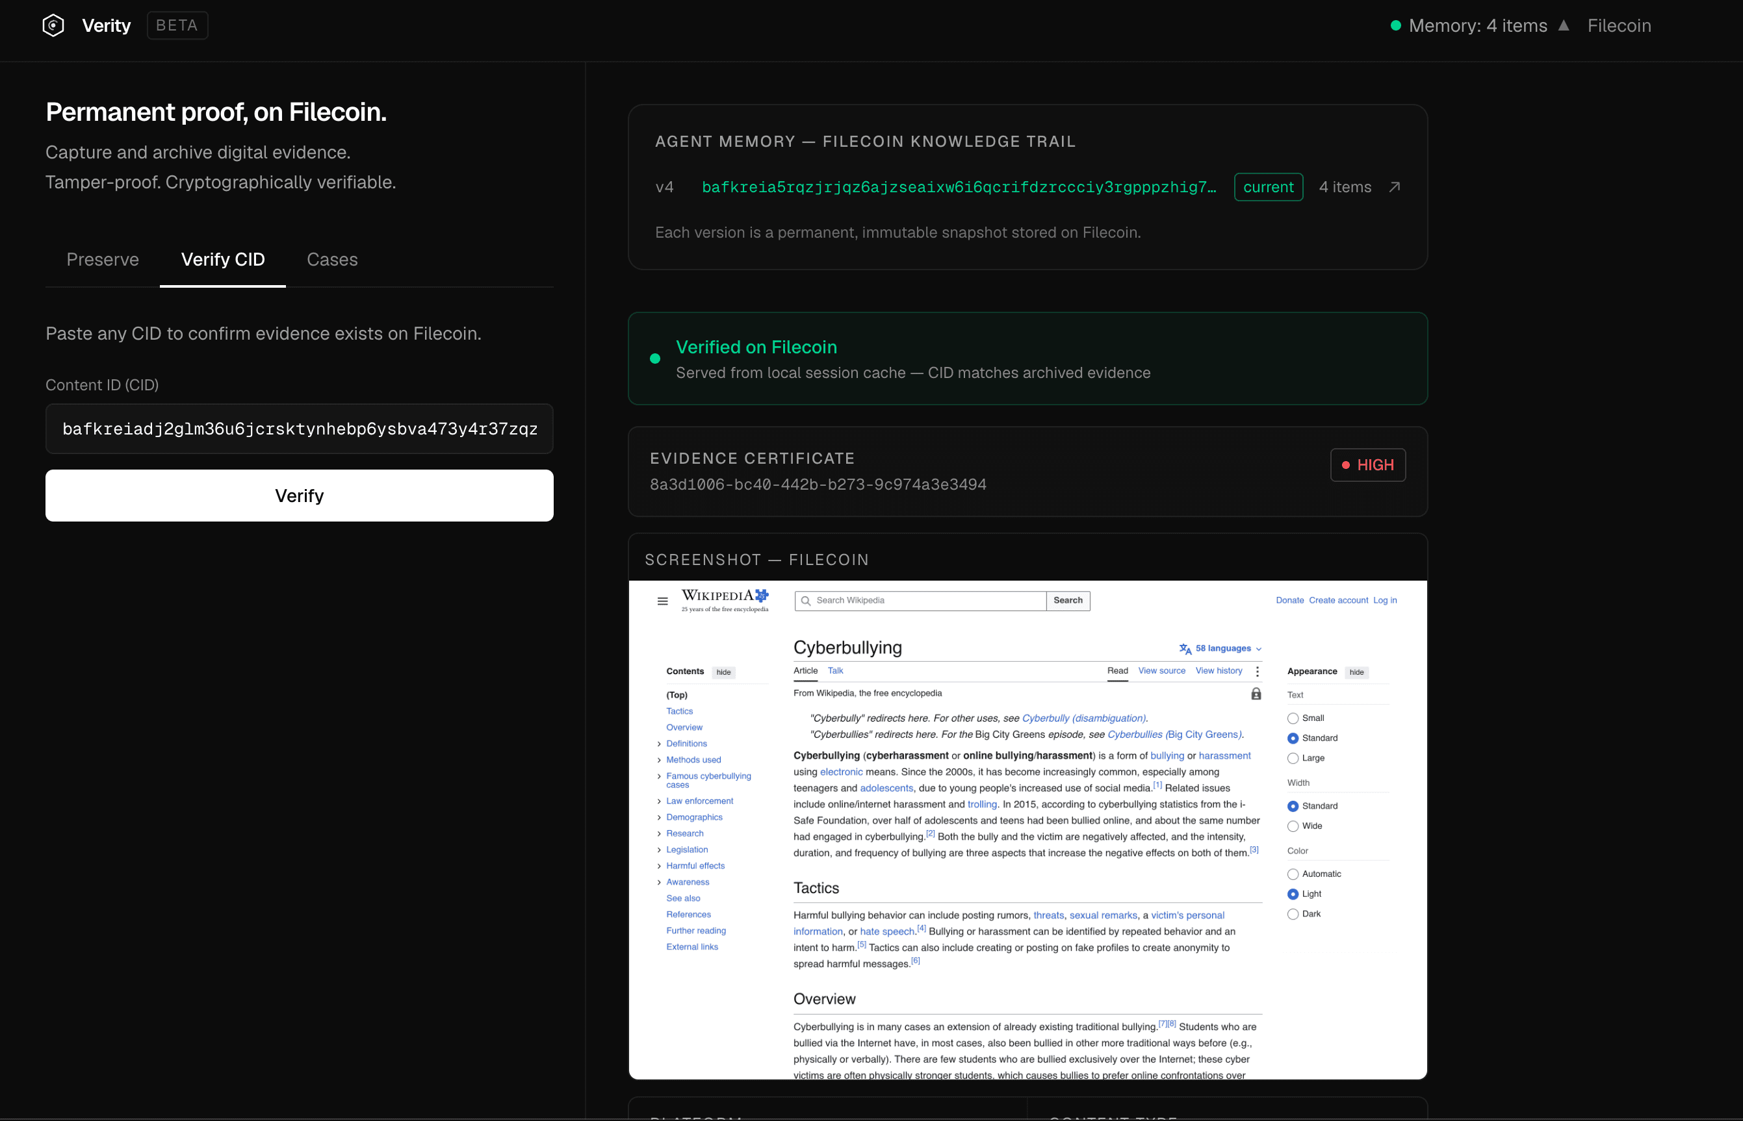Select the Large text size radio
Viewport: 1743px width, 1121px height.
tap(1293, 759)
